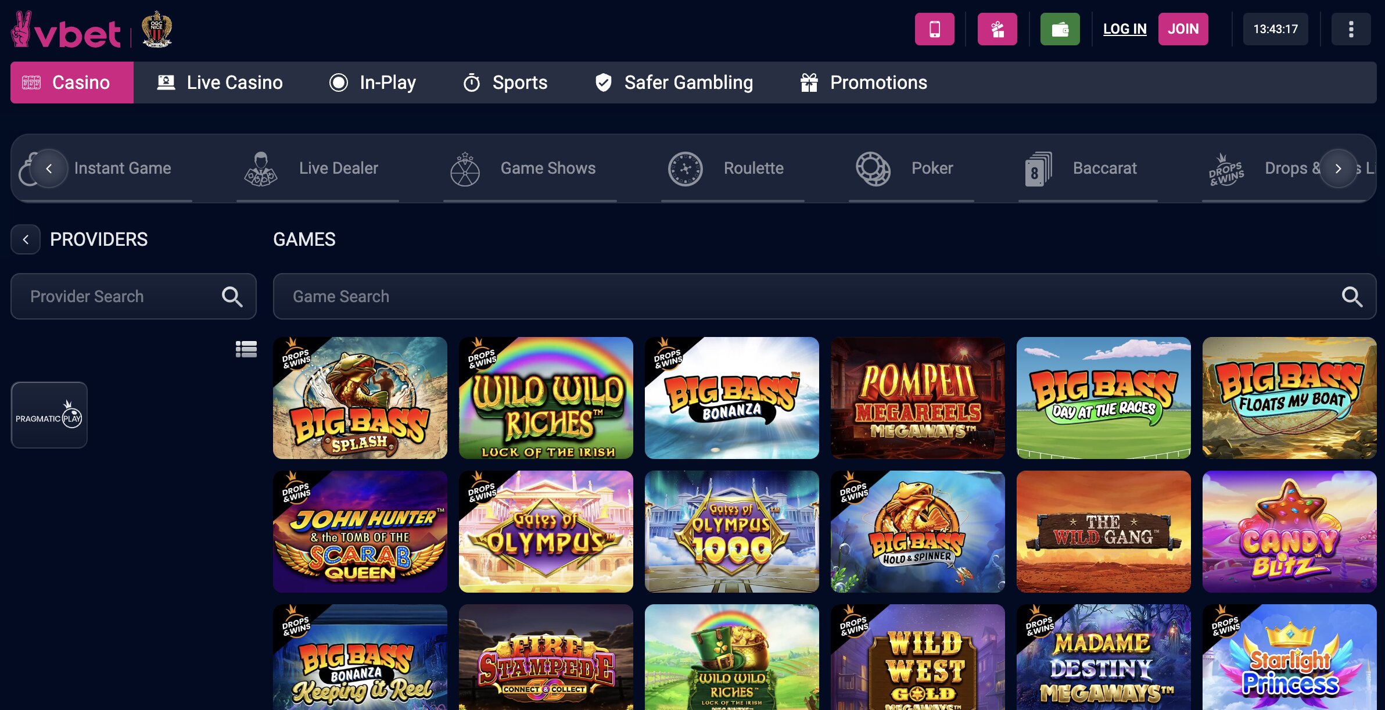Click the Poker chip category icon

click(x=872, y=168)
